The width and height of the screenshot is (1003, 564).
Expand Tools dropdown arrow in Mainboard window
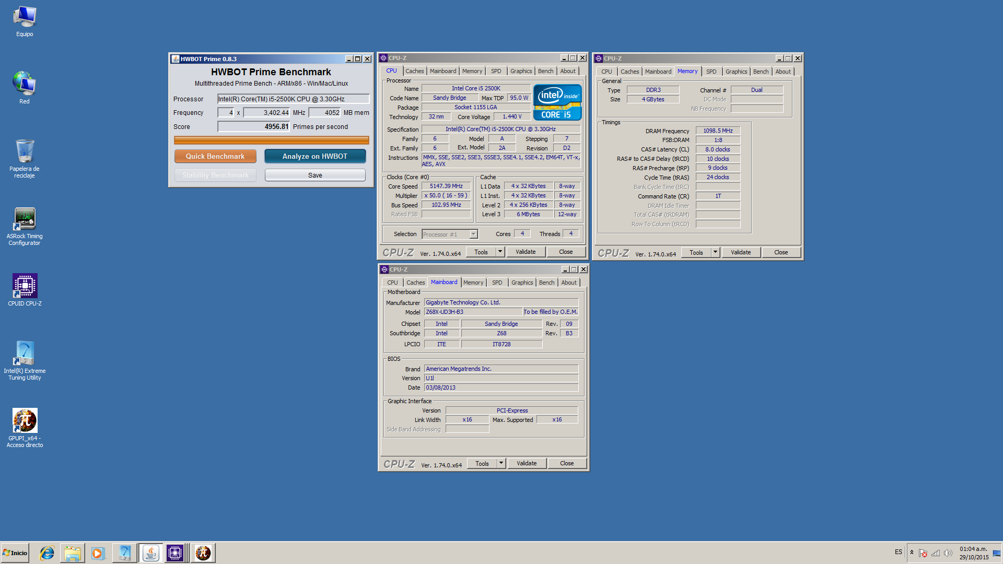[501, 463]
